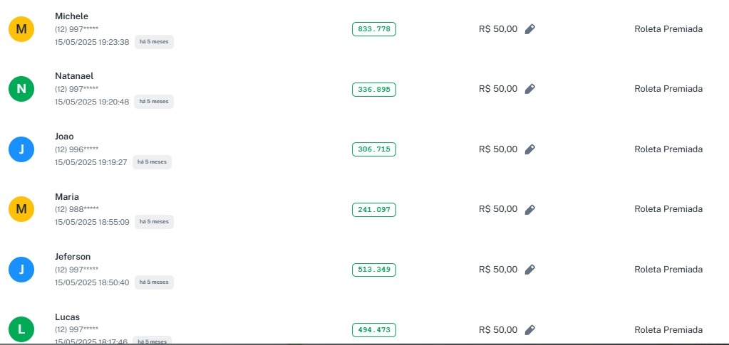
Task: Click the name Maria
Action: point(67,196)
